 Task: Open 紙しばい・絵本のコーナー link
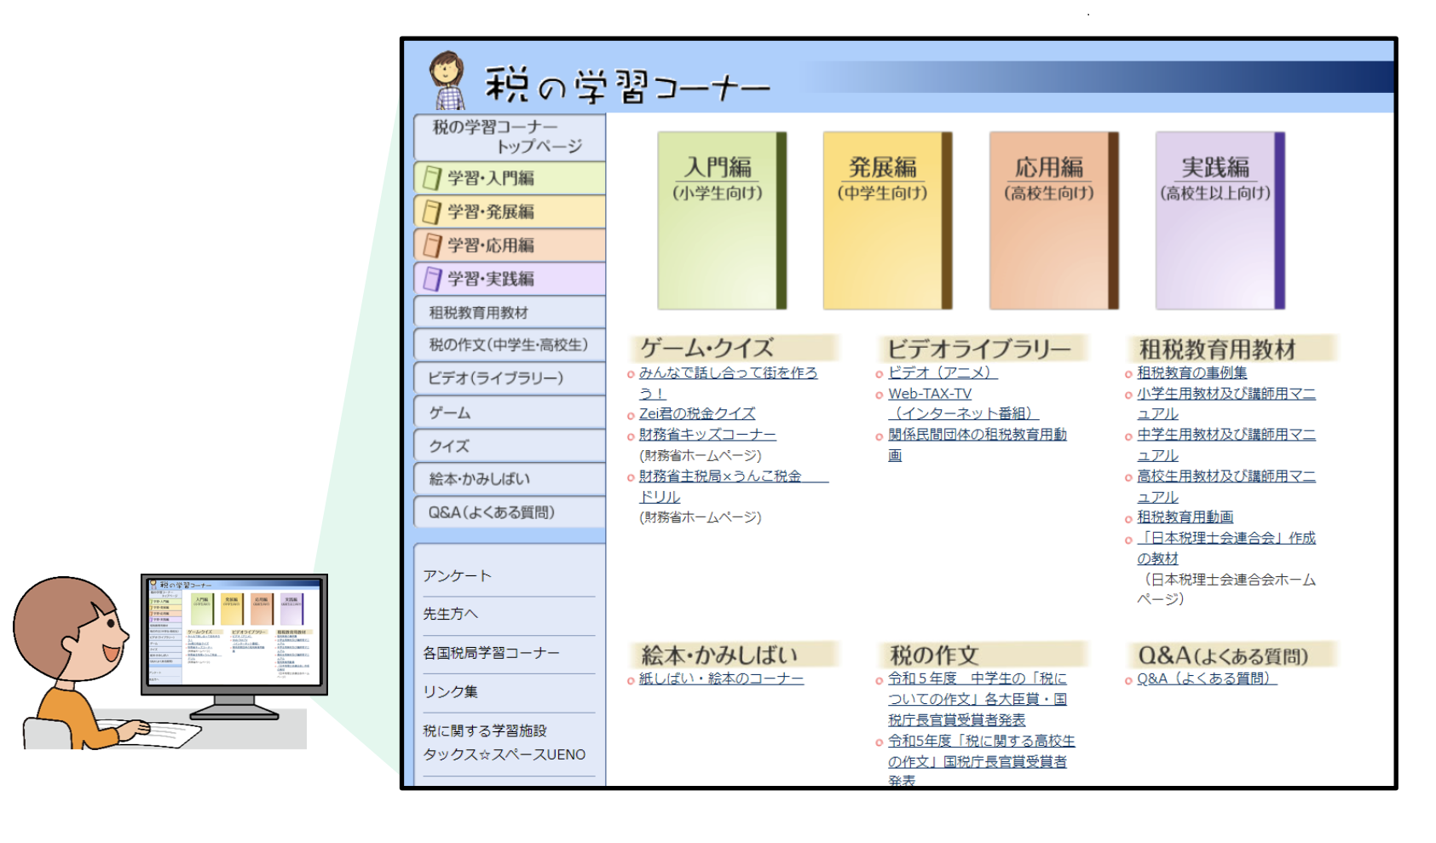719,678
